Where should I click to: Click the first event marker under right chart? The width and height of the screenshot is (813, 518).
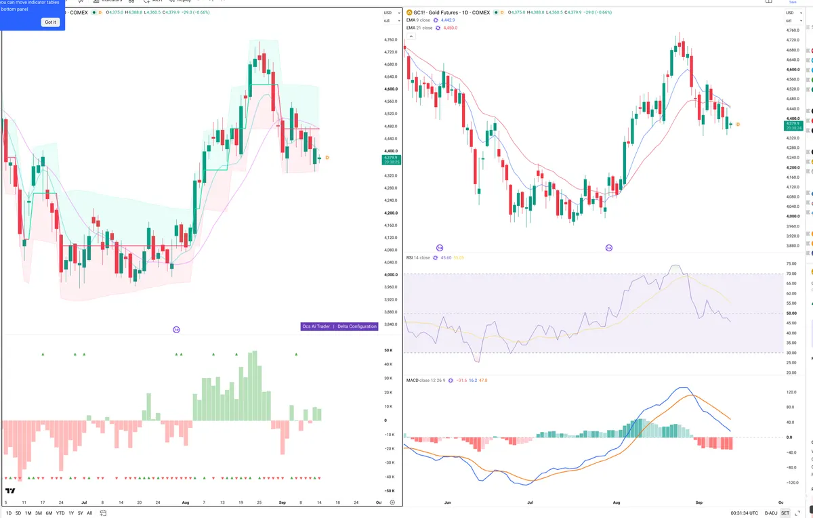(440, 249)
